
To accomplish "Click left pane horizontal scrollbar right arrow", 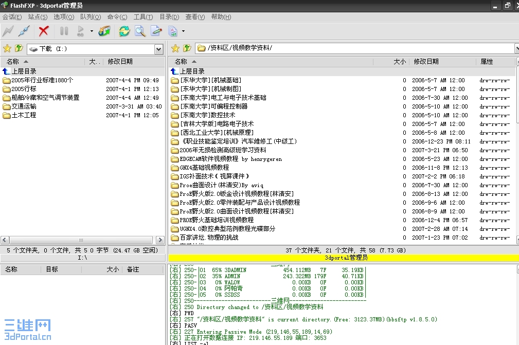I will pos(160,240).
